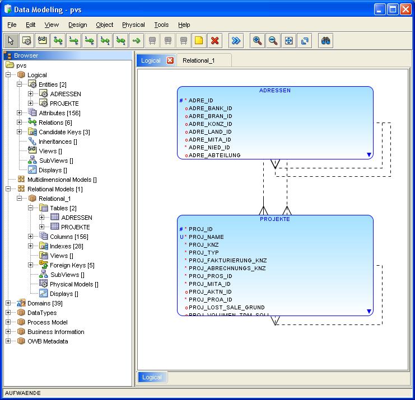
Task: Open the File menu
Action: pos(12,25)
